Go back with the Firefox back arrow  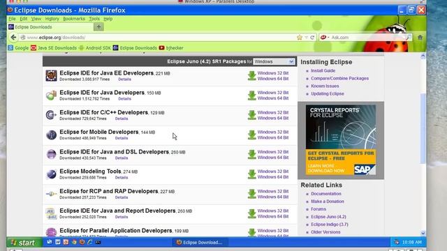[13, 37]
